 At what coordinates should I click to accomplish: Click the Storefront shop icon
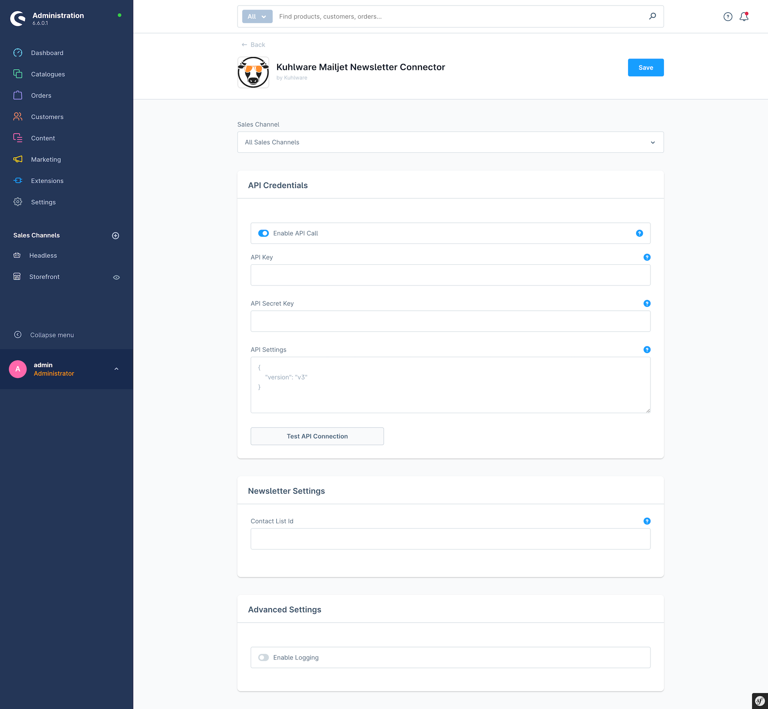click(x=17, y=276)
